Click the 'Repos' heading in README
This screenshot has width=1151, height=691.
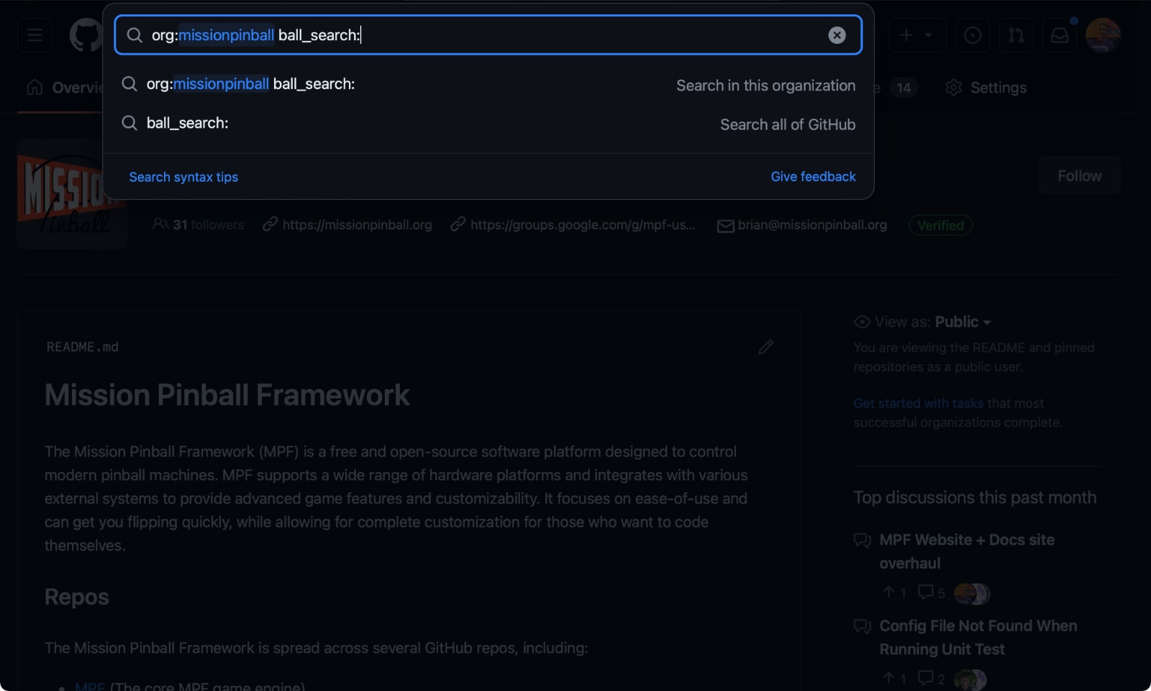[77, 598]
